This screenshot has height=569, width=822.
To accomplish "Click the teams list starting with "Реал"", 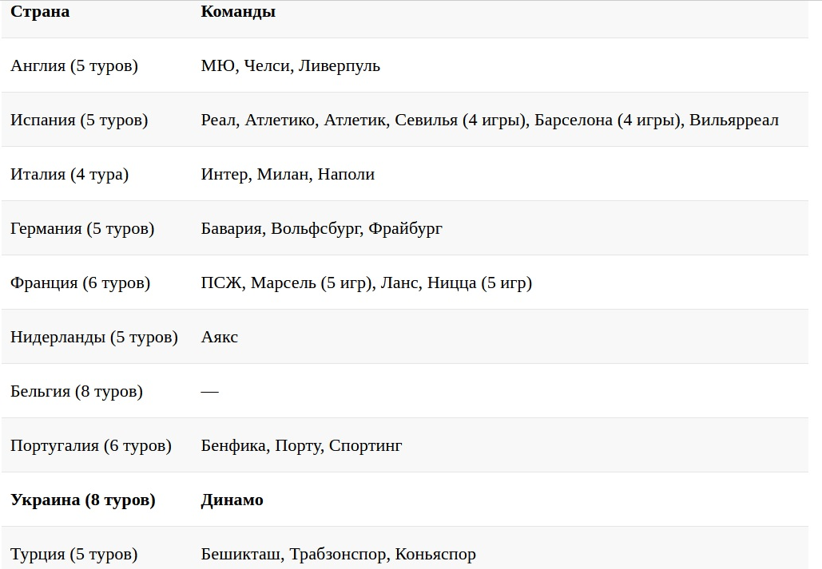I will 490,121.
